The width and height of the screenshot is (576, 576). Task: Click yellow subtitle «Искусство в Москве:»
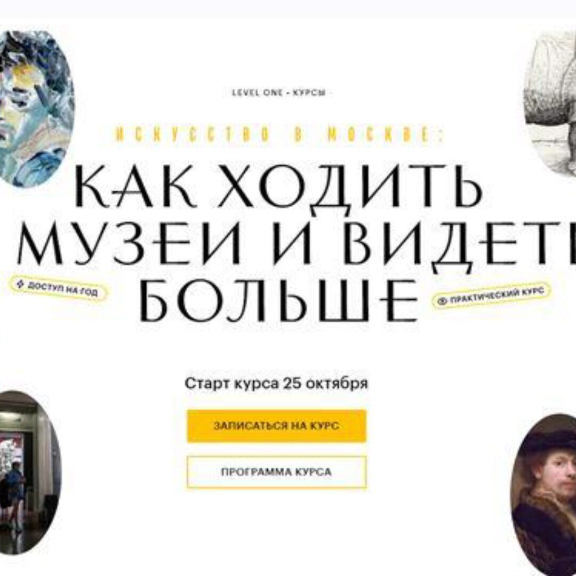pyautogui.click(x=280, y=135)
